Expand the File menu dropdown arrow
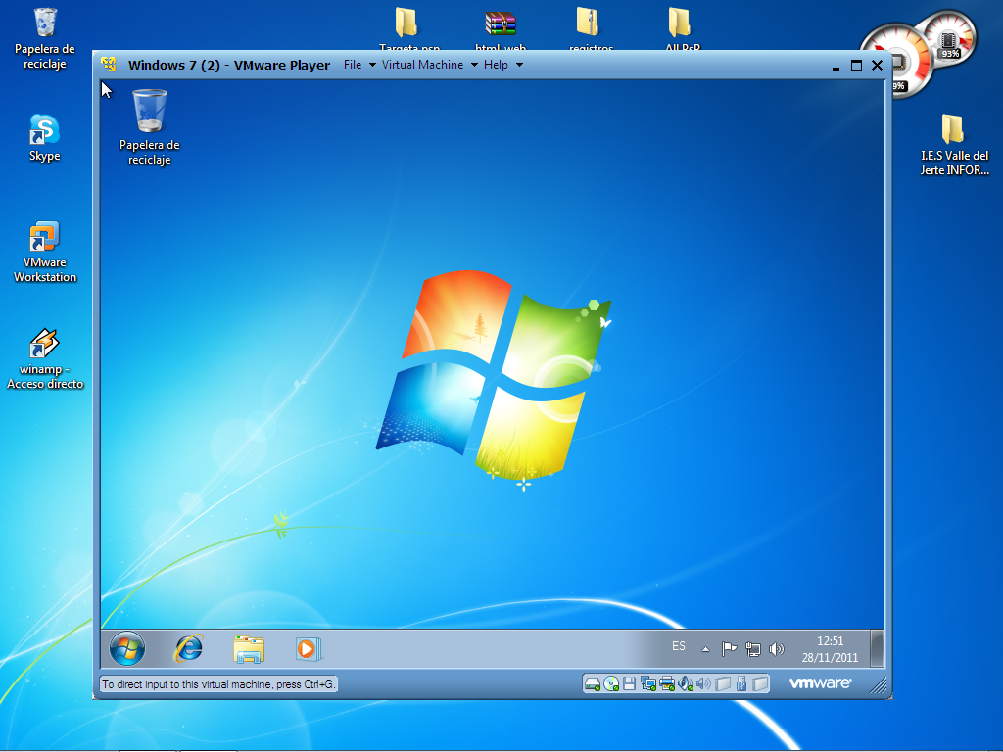Screen dimensions: 1003x752 pos(372,66)
